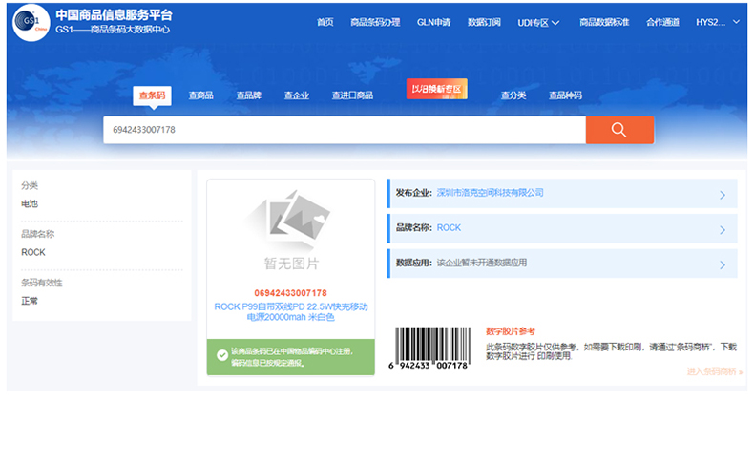
Task: Click the orange search magnifier button
Action: click(619, 130)
